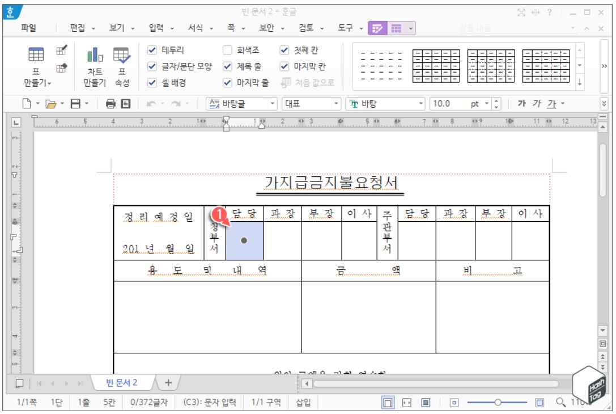Select the table eraser icon
Screen dimensions: 616x414
tap(62, 68)
